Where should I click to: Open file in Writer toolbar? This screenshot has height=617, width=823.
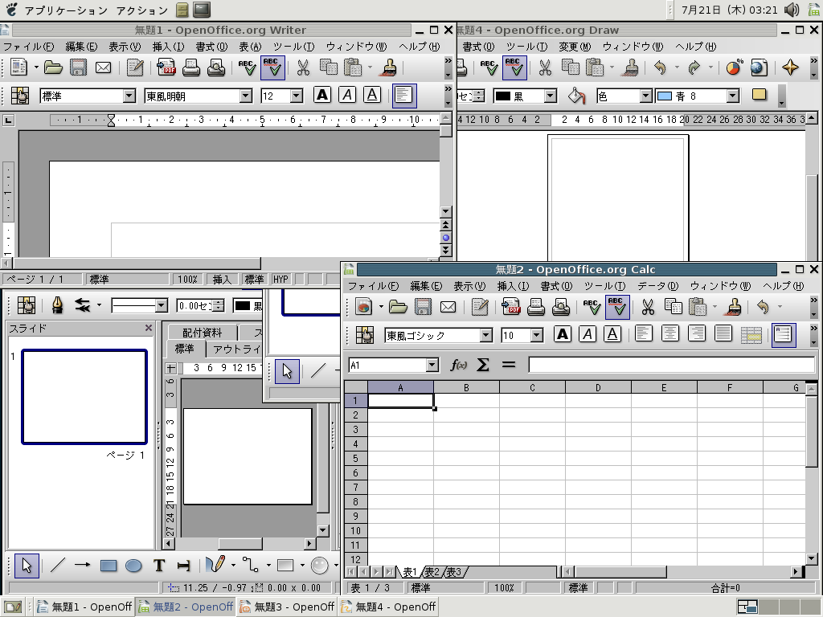[53, 67]
